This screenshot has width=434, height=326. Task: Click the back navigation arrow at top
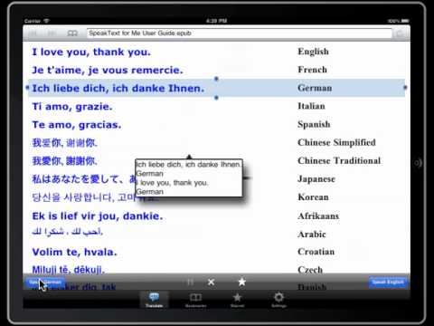point(33,34)
